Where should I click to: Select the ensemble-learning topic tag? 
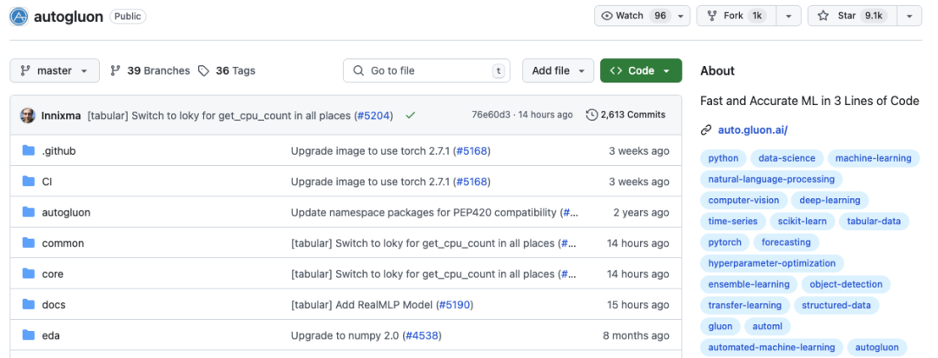[749, 284]
